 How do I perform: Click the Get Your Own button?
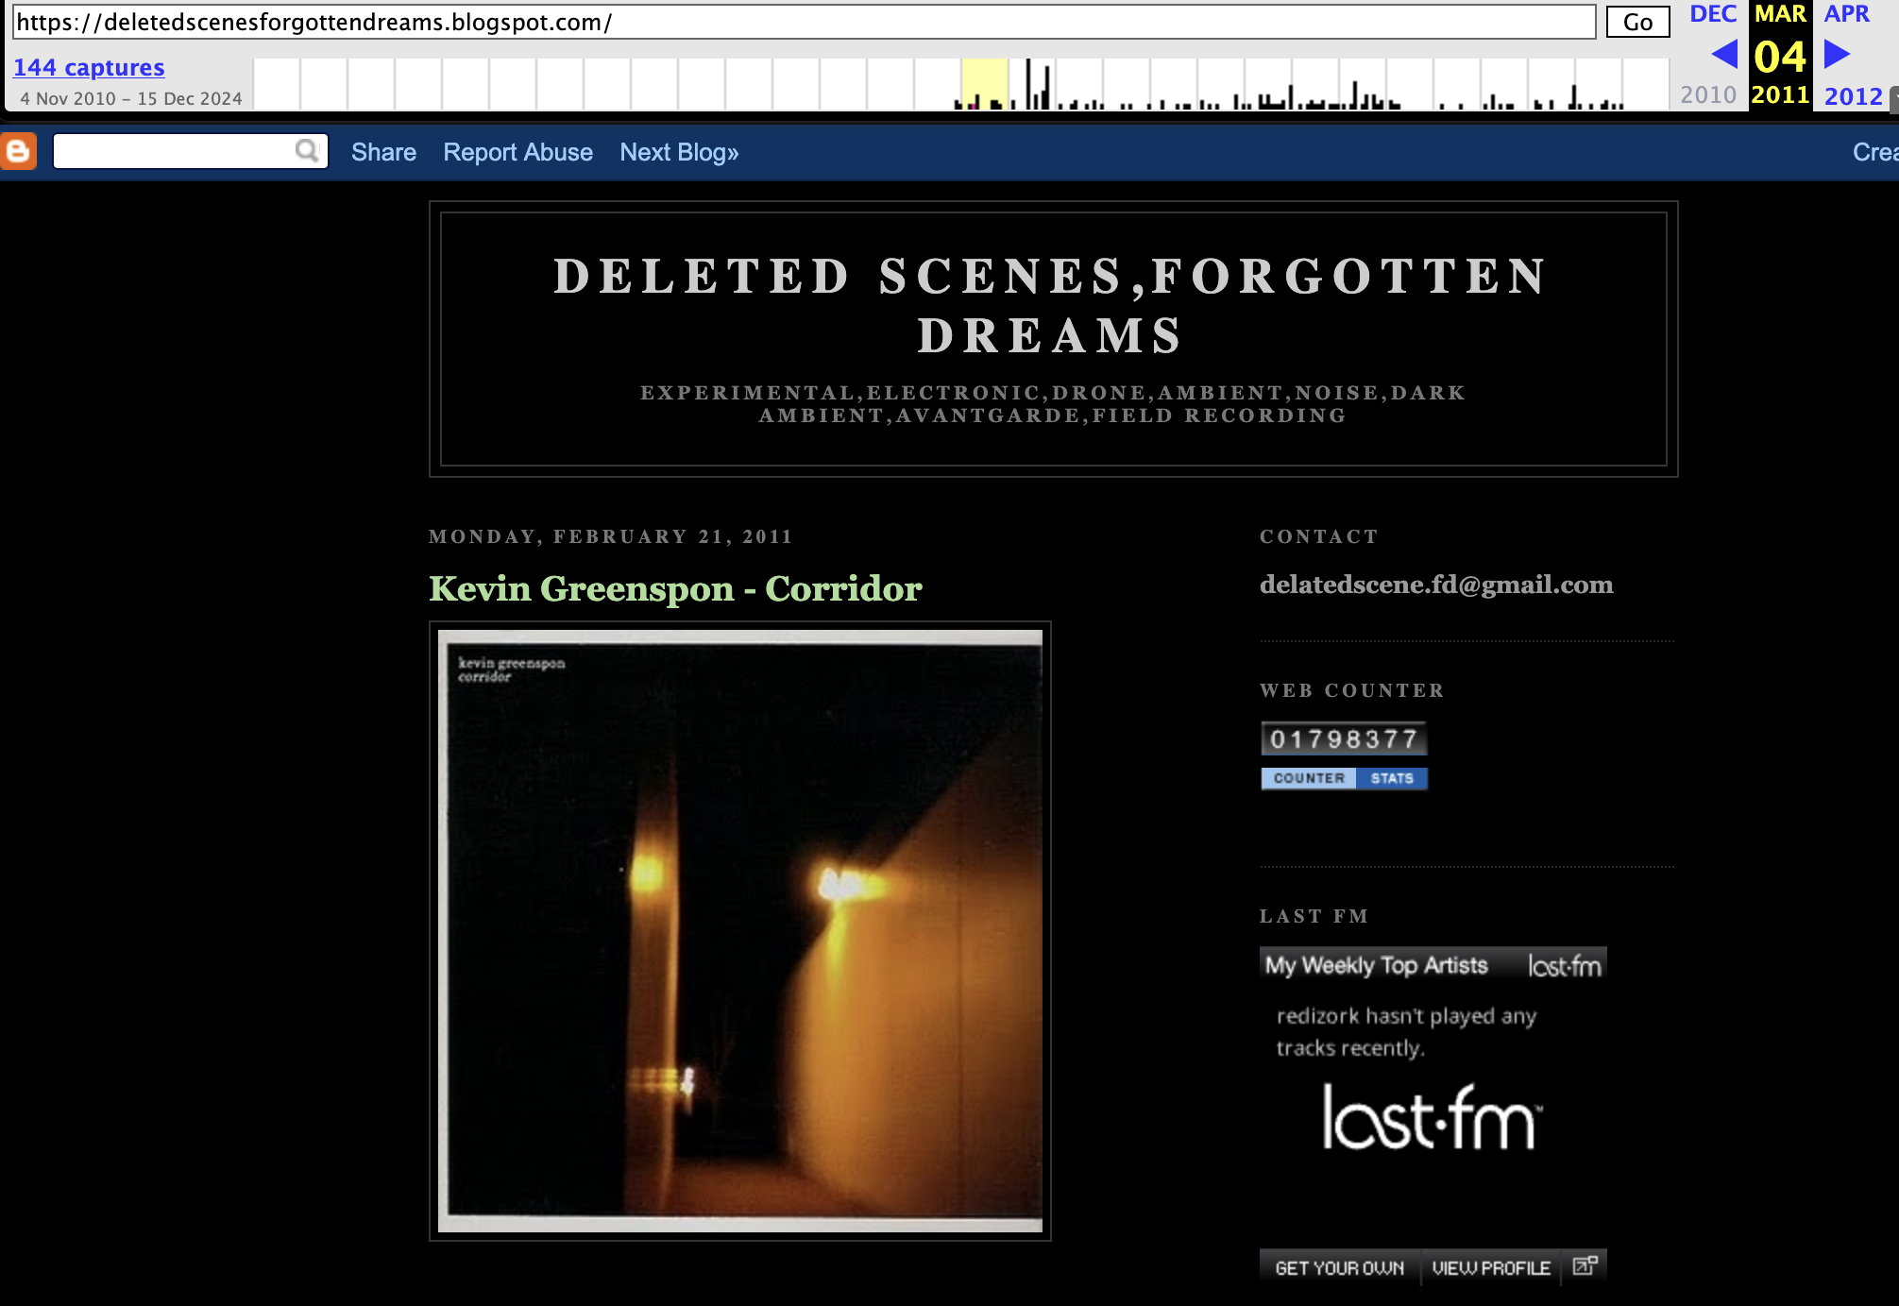click(1339, 1267)
